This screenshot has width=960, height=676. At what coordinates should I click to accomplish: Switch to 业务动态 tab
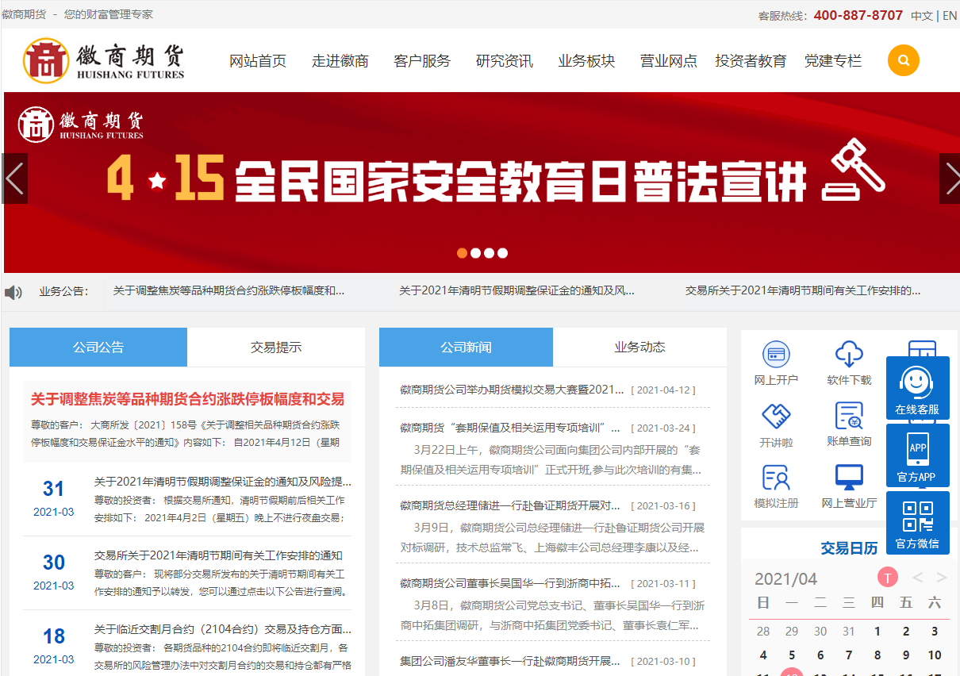click(639, 347)
